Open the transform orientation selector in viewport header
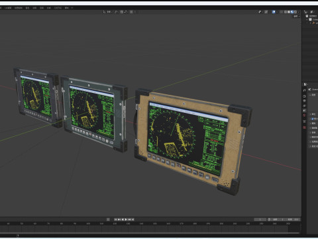The image size is (318, 239). coord(108,12)
